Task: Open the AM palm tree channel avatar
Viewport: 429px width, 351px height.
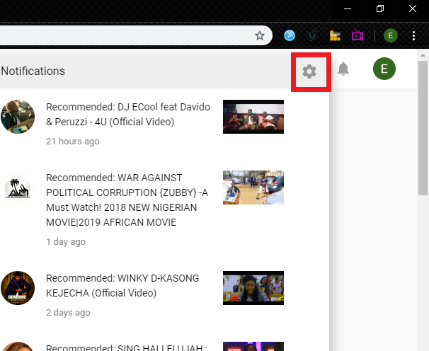Action: [18, 188]
